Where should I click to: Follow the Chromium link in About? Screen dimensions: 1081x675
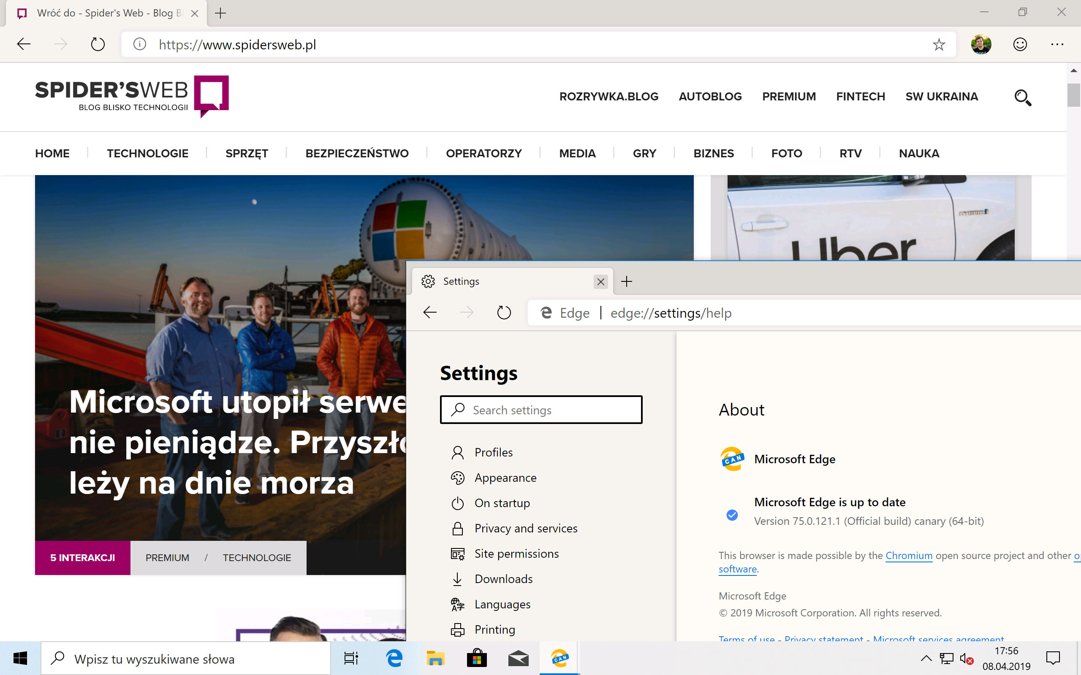[909, 555]
